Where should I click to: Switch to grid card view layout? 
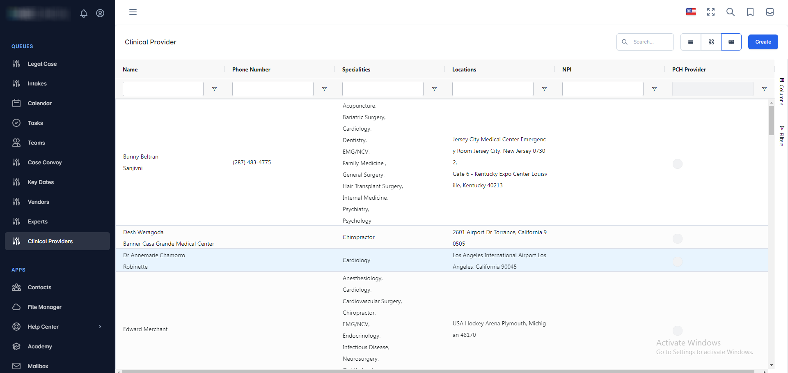pos(711,42)
